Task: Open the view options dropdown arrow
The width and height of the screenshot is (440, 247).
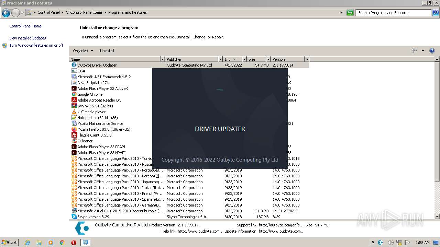Action: pos(423,51)
